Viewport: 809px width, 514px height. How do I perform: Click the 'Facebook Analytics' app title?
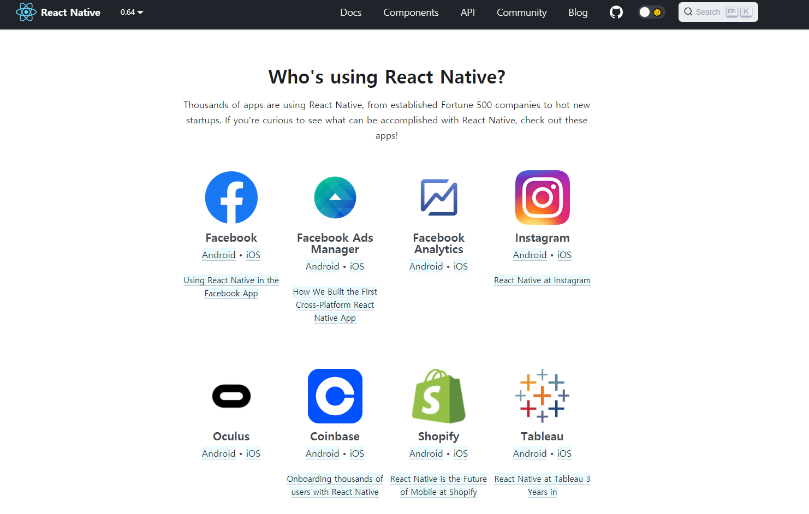click(x=439, y=244)
